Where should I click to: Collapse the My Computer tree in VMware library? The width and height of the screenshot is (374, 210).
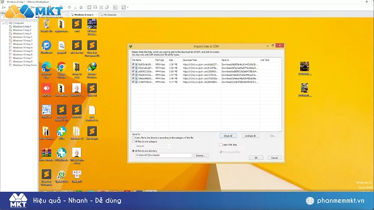tap(3, 23)
